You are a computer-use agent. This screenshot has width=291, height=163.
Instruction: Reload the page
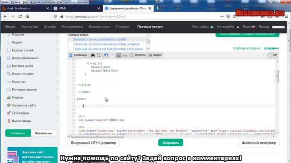click(x=20, y=16)
